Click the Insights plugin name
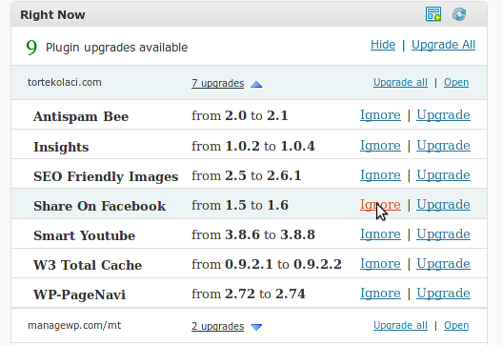 [x=61, y=147]
